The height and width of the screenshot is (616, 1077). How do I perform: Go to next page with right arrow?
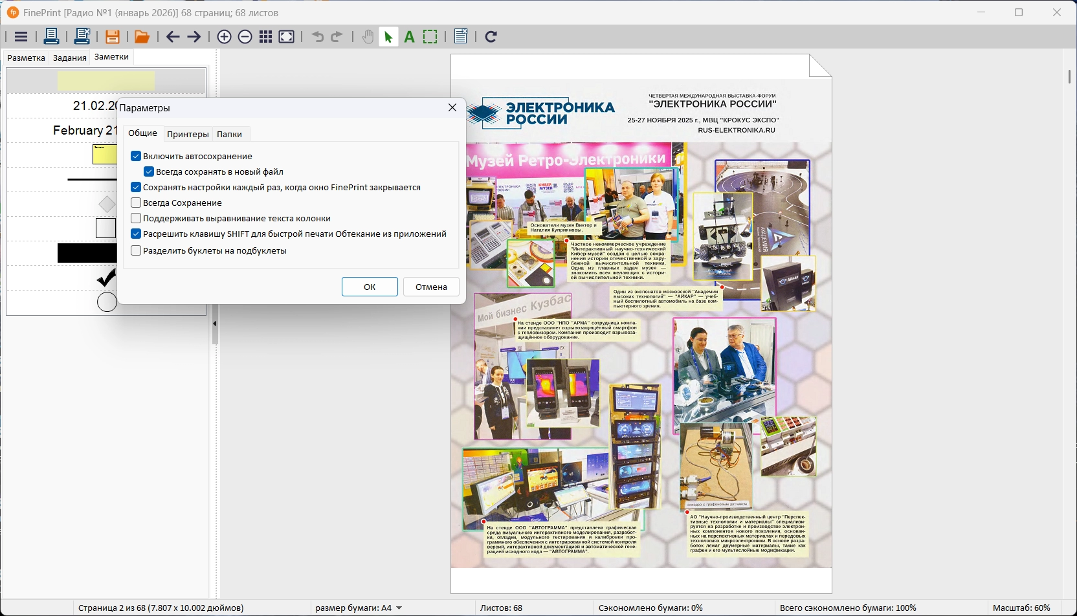pyautogui.click(x=194, y=37)
